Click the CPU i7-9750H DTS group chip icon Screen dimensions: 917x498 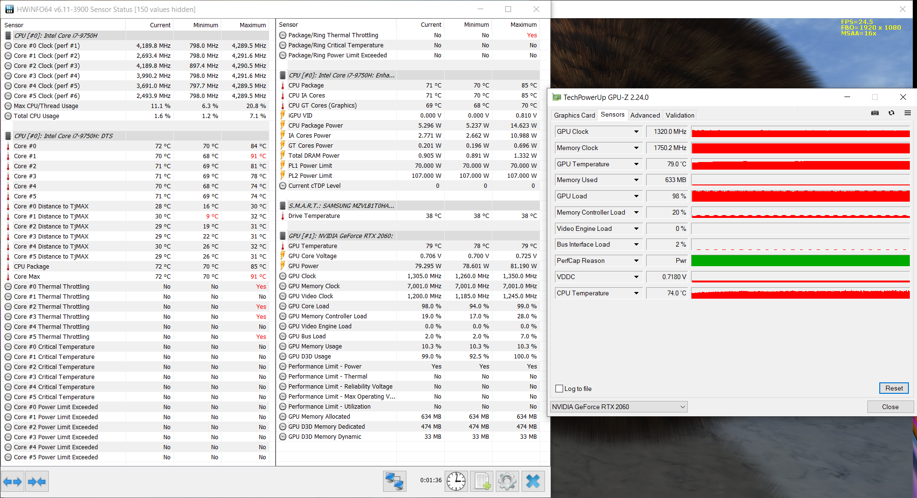[8, 136]
